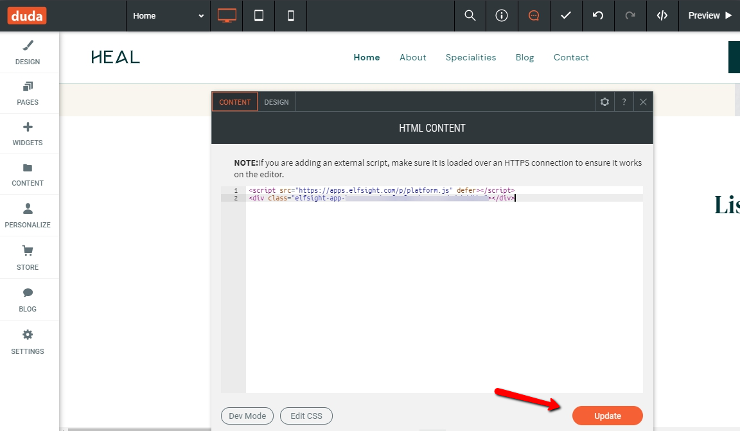
Task: Open the Settings panel
Action: tap(28, 342)
